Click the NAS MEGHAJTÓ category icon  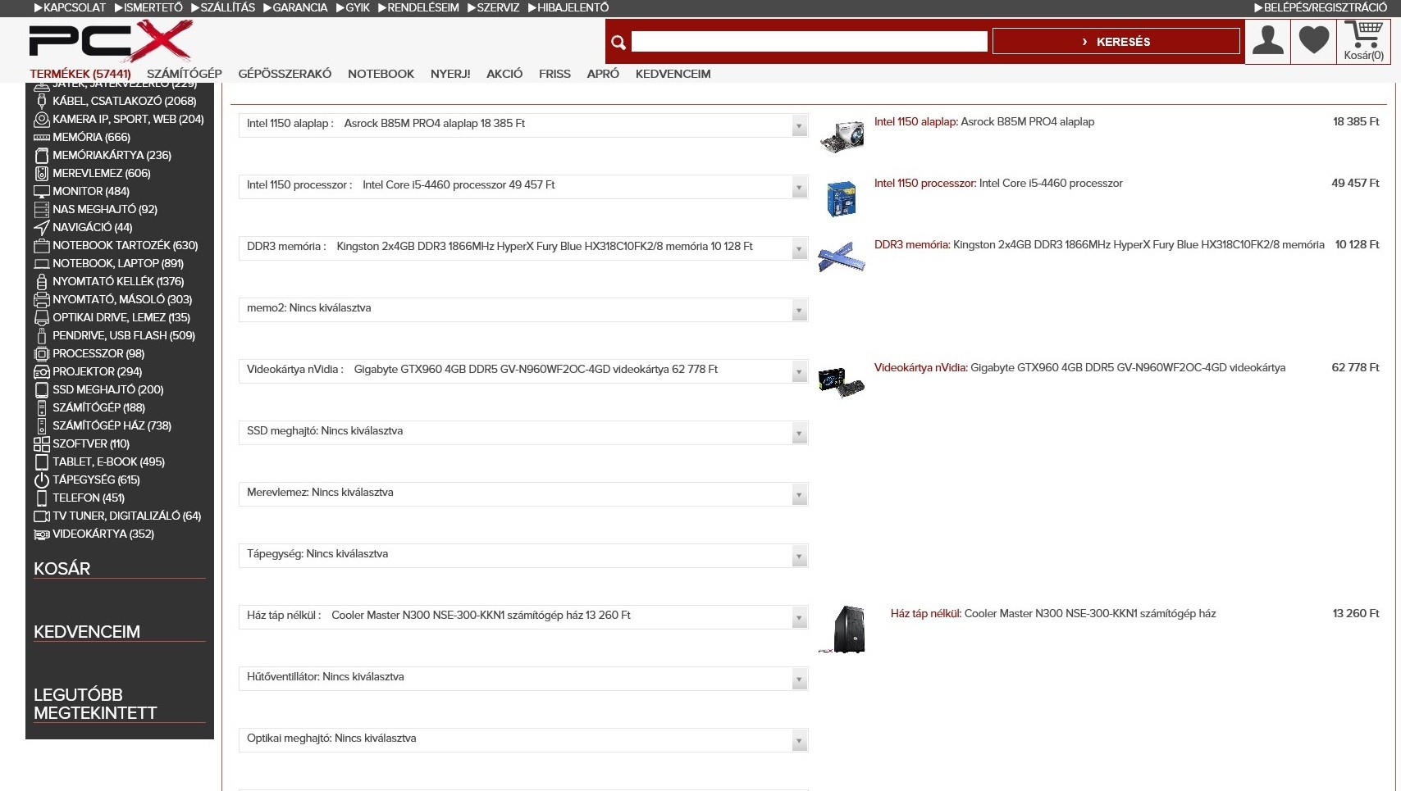click(x=42, y=210)
